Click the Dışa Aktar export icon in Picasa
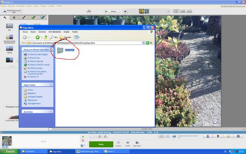Screen dimensions: 246x154 point(137,144)
